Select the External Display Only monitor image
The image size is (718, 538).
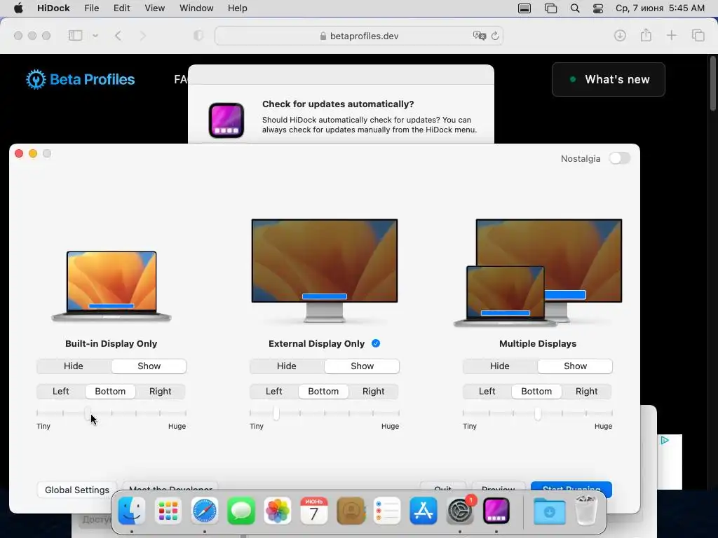tap(325, 271)
